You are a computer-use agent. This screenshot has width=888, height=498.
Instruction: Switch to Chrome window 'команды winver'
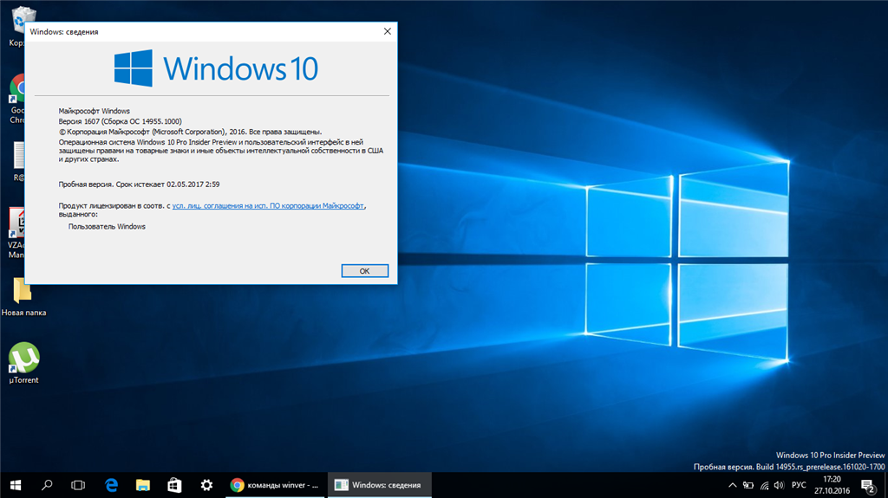click(277, 485)
